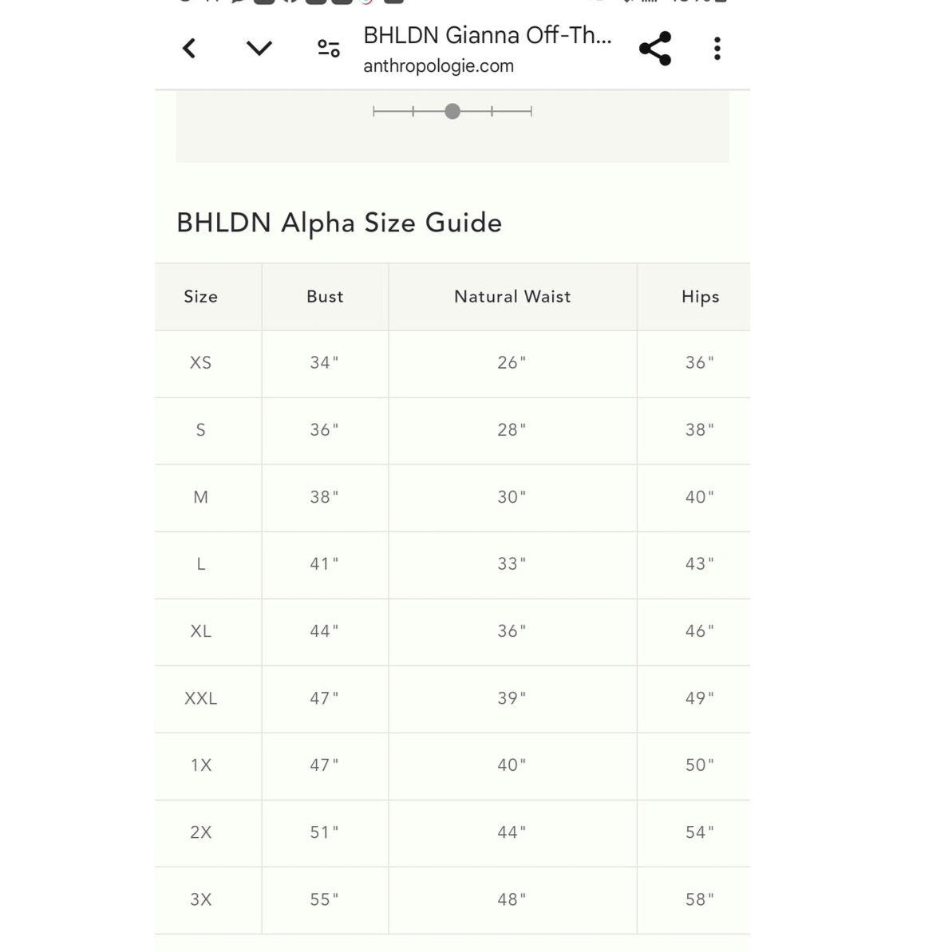This screenshot has width=952, height=952.
Task: Select the M size row label
Action: (201, 497)
